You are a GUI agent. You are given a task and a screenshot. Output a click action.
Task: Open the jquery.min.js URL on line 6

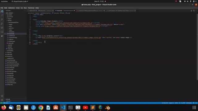(69, 23)
